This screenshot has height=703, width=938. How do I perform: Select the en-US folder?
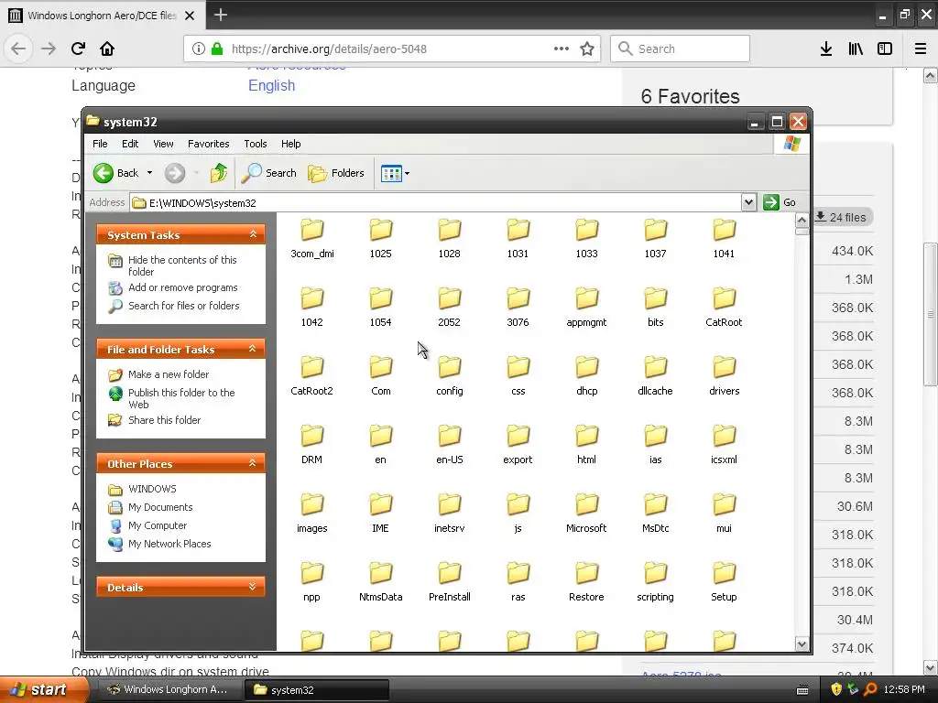click(449, 445)
